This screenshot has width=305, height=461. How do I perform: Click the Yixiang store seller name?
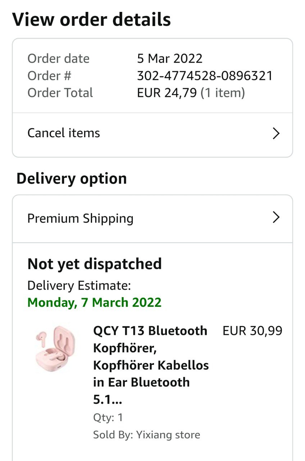coord(168,435)
